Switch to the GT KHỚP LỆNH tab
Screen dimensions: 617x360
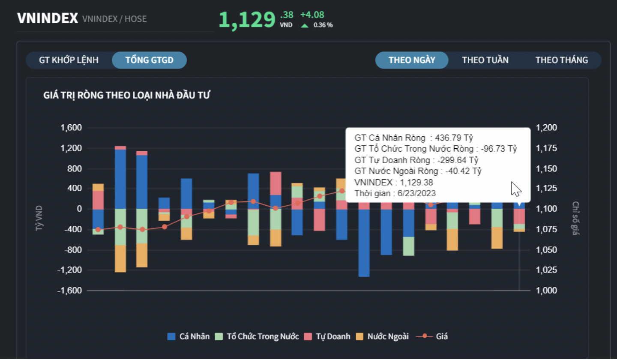(x=69, y=60)
